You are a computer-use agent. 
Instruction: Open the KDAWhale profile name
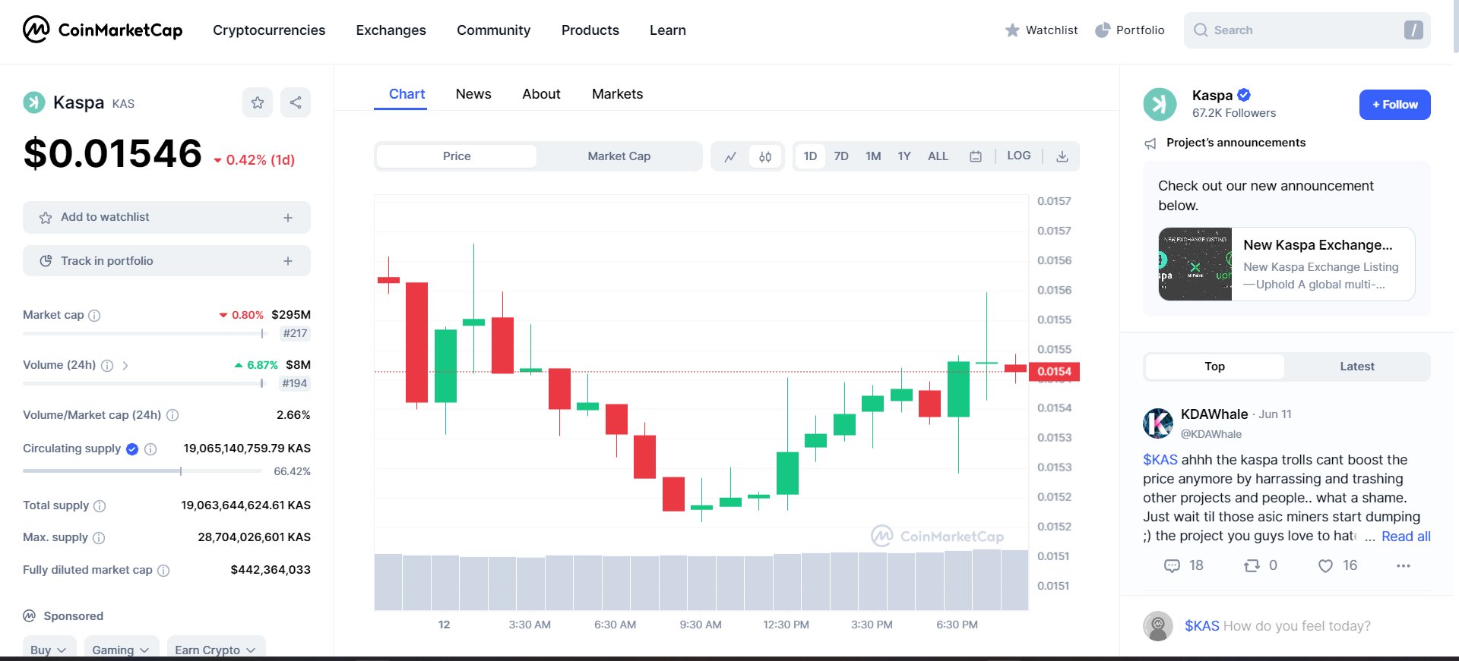[x=1214, y=414]
